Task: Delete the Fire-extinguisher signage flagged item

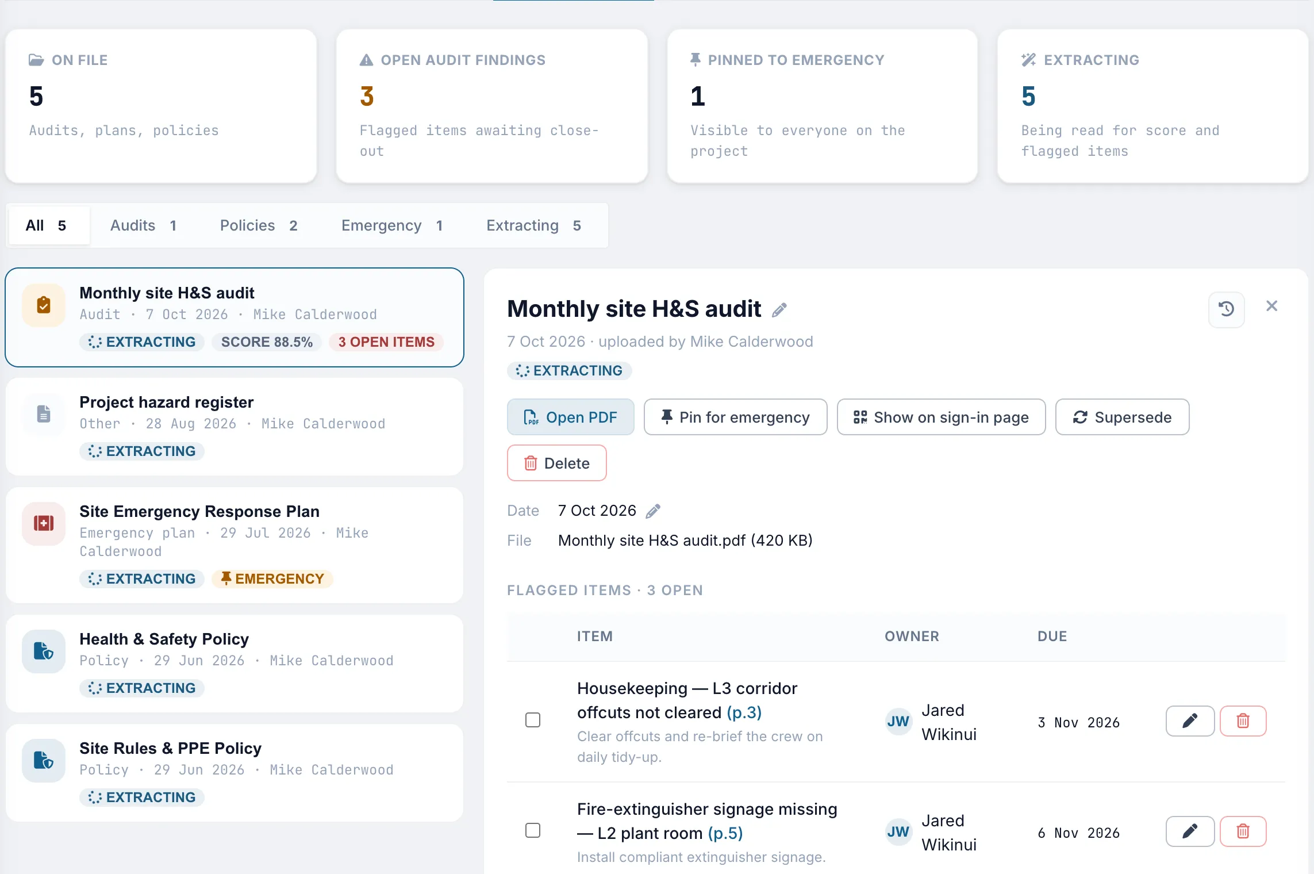Action: pos(1243,831)
